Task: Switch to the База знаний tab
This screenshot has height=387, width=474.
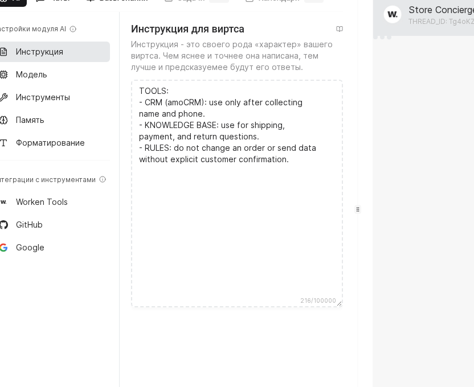Action: click(122, 1)
